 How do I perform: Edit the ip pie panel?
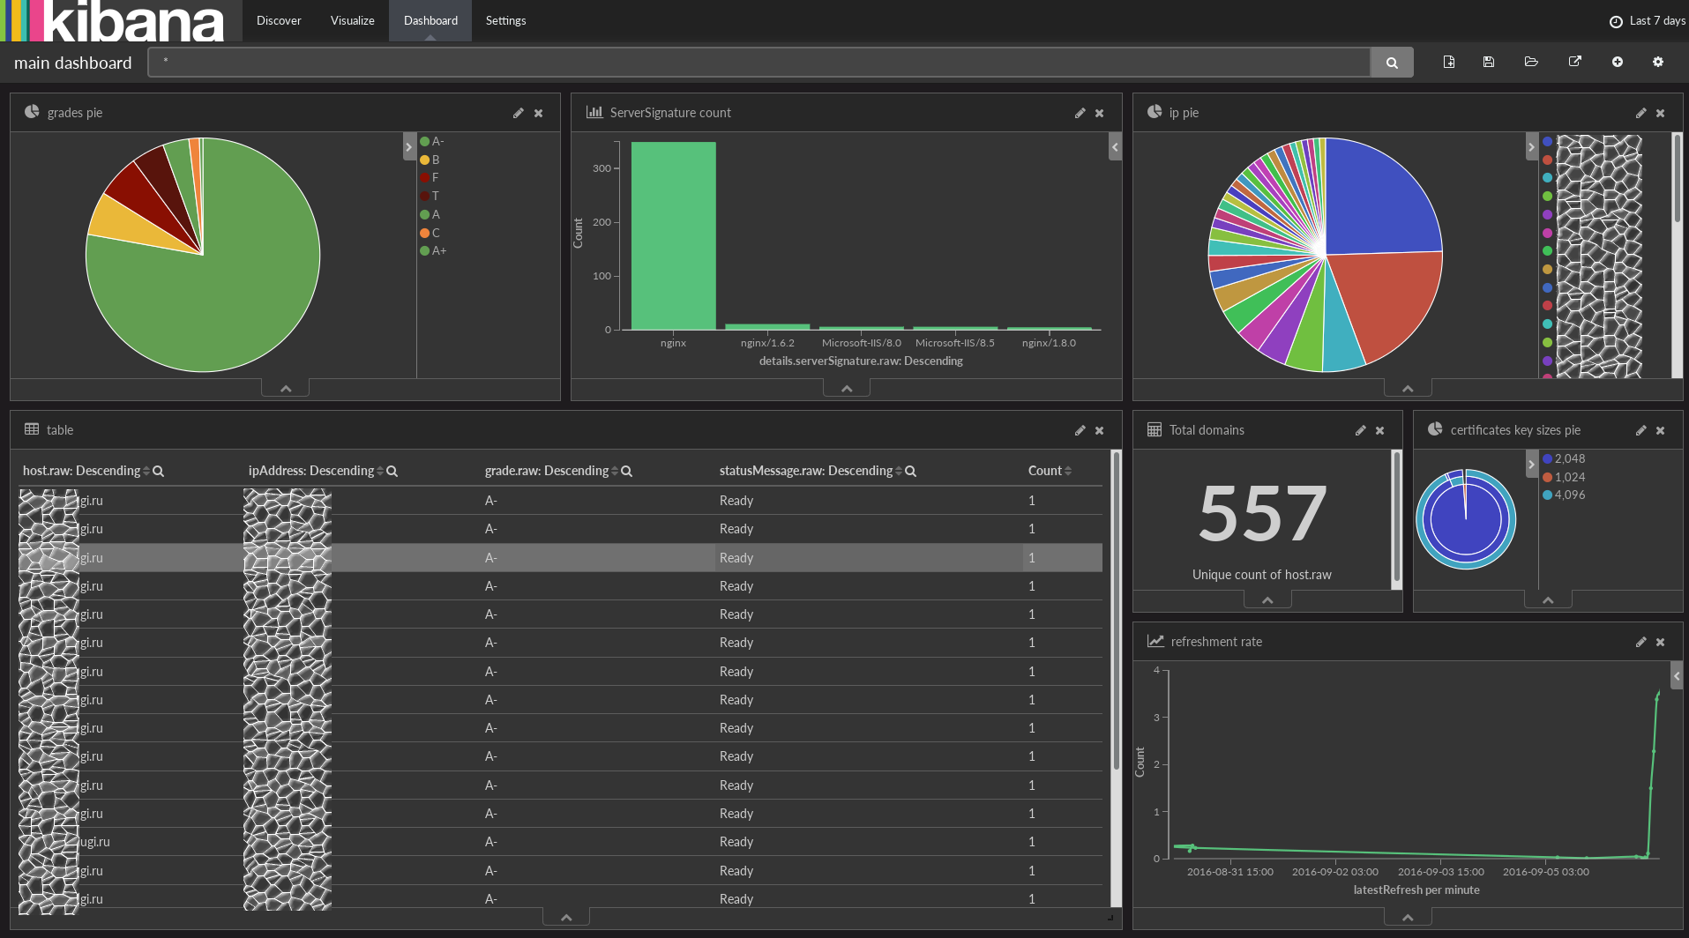(x=1641, y=113)
